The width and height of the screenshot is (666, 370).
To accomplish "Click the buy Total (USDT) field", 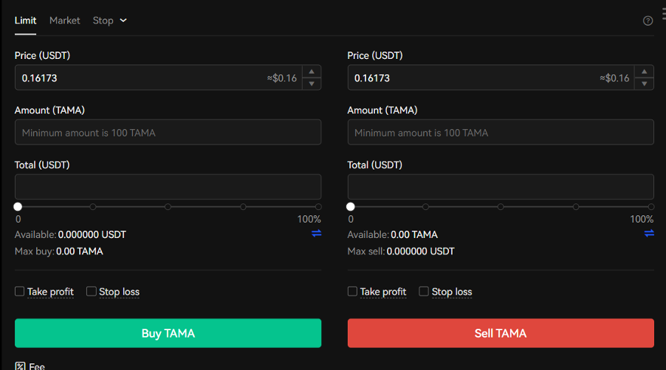I will point(168,187).
